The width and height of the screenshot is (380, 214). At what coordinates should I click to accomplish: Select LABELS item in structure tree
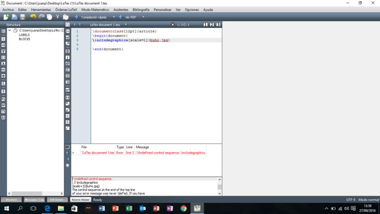pyautogui.click(x=24, y=35)
